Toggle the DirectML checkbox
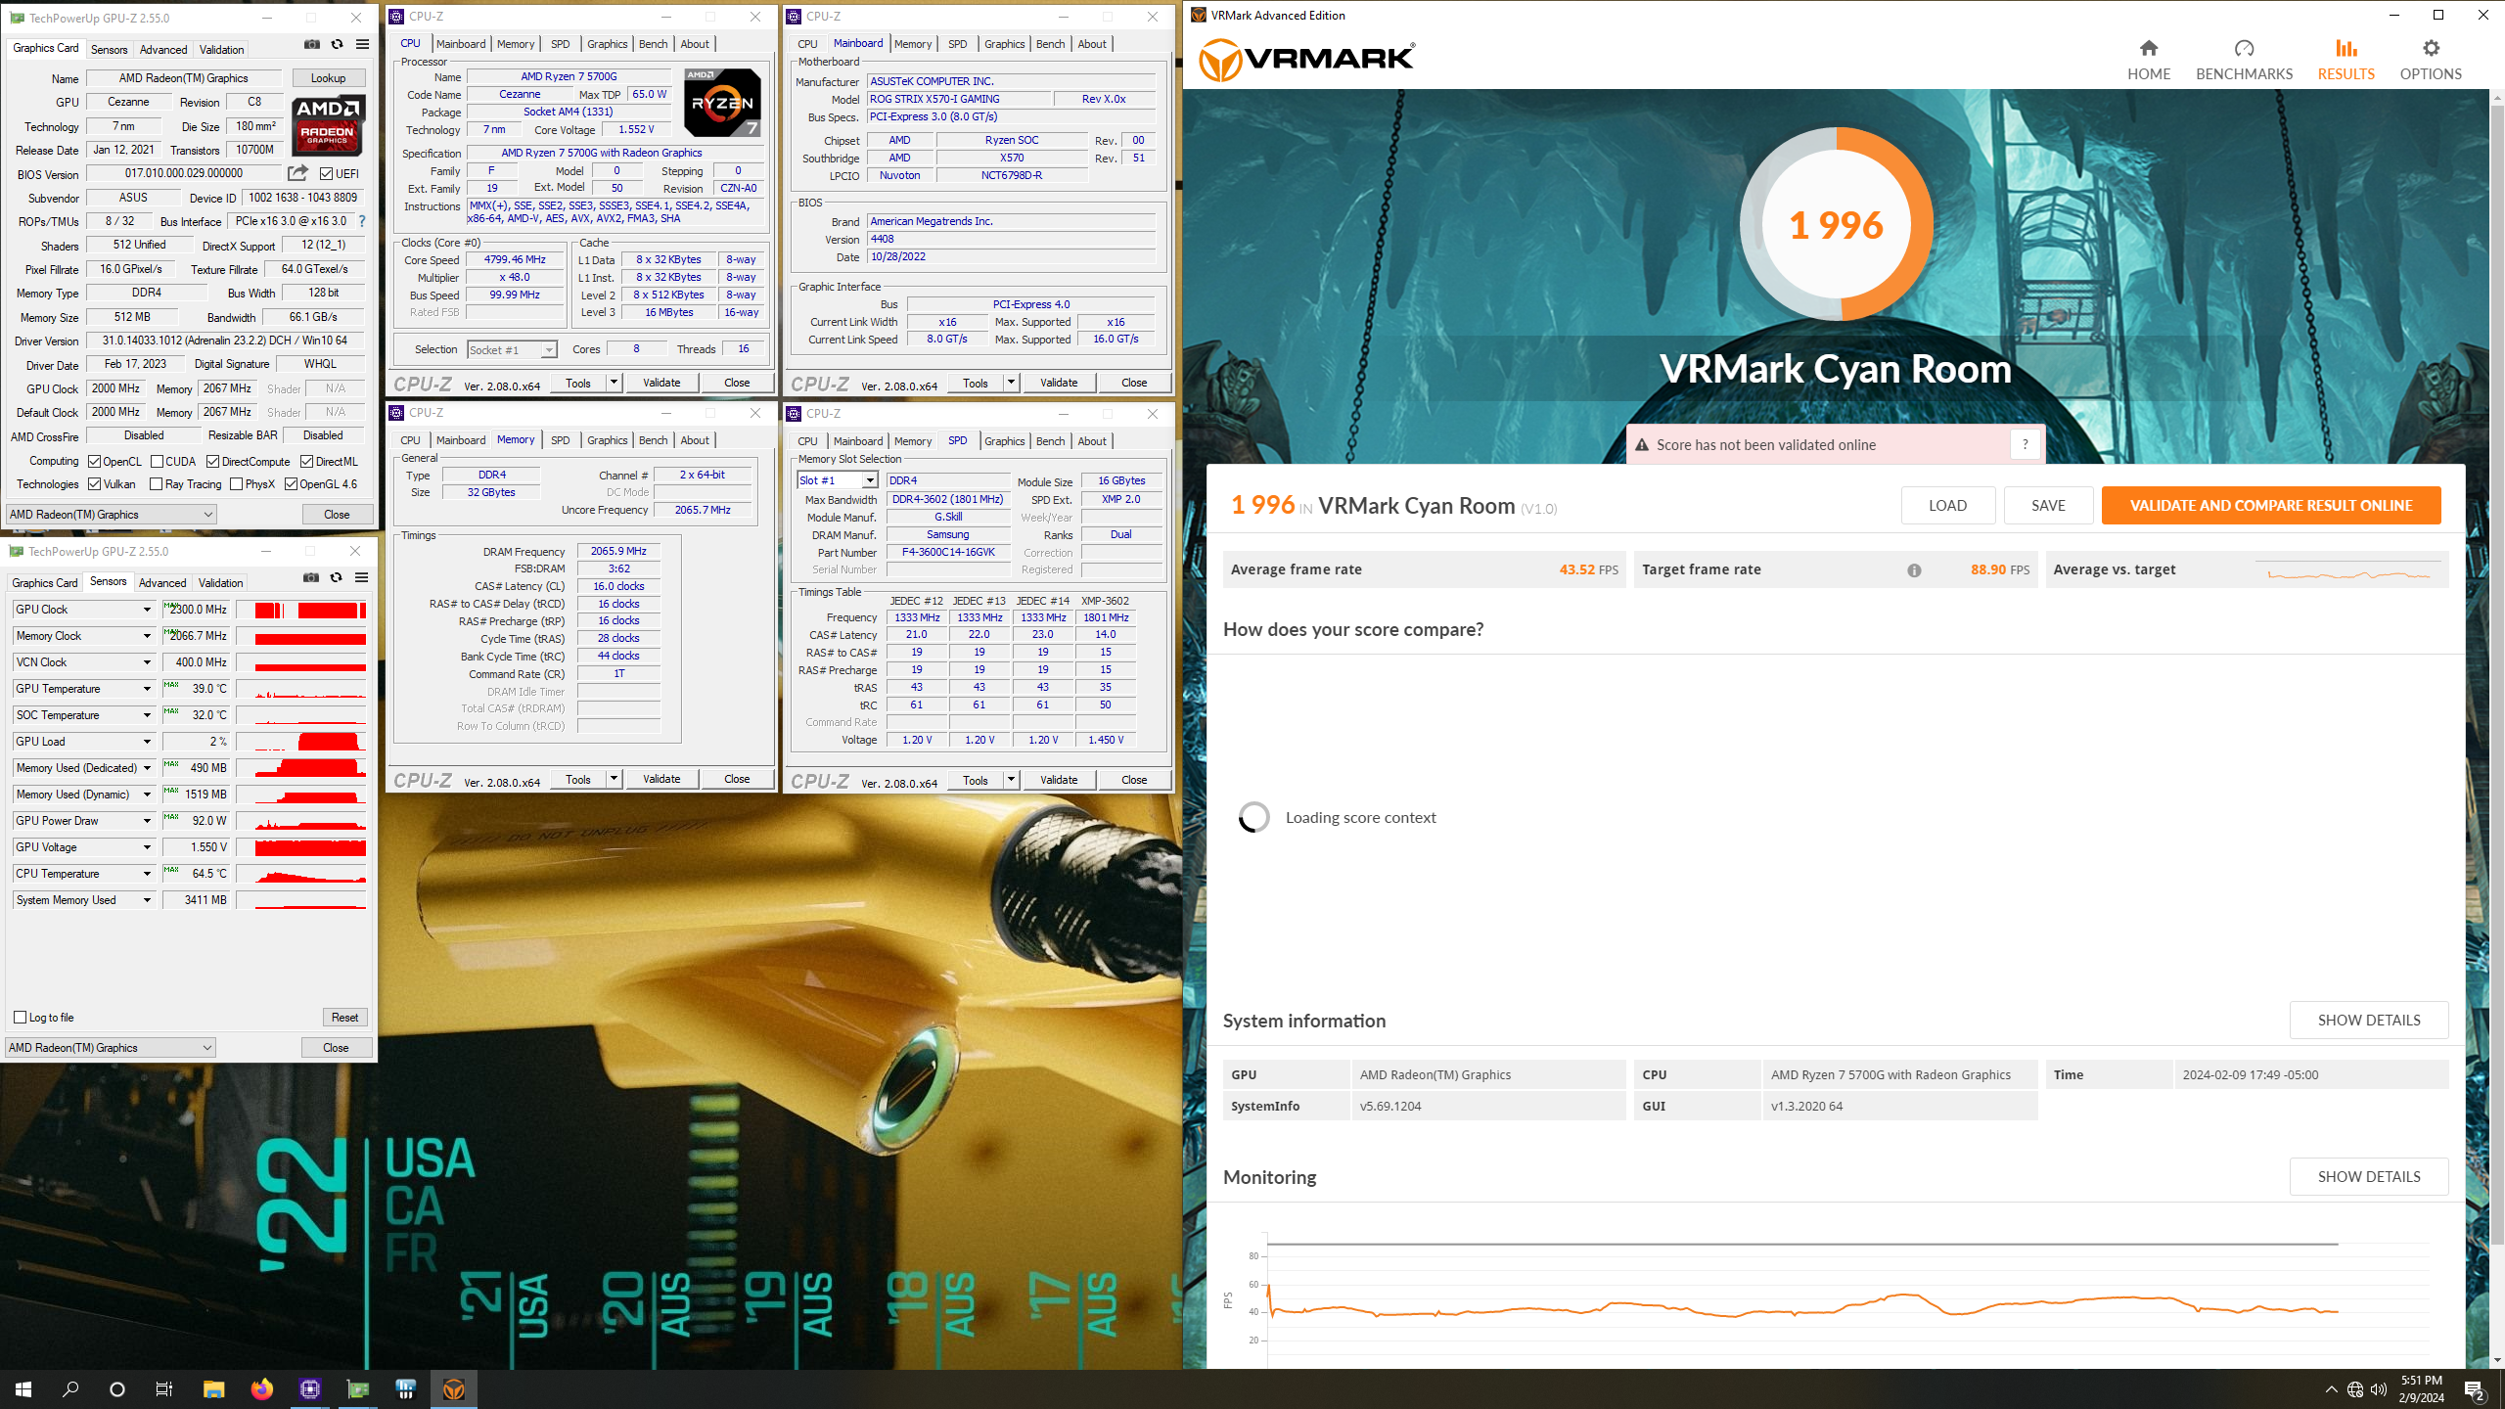The image size is (2505, 1409). (x=307, y=462)
